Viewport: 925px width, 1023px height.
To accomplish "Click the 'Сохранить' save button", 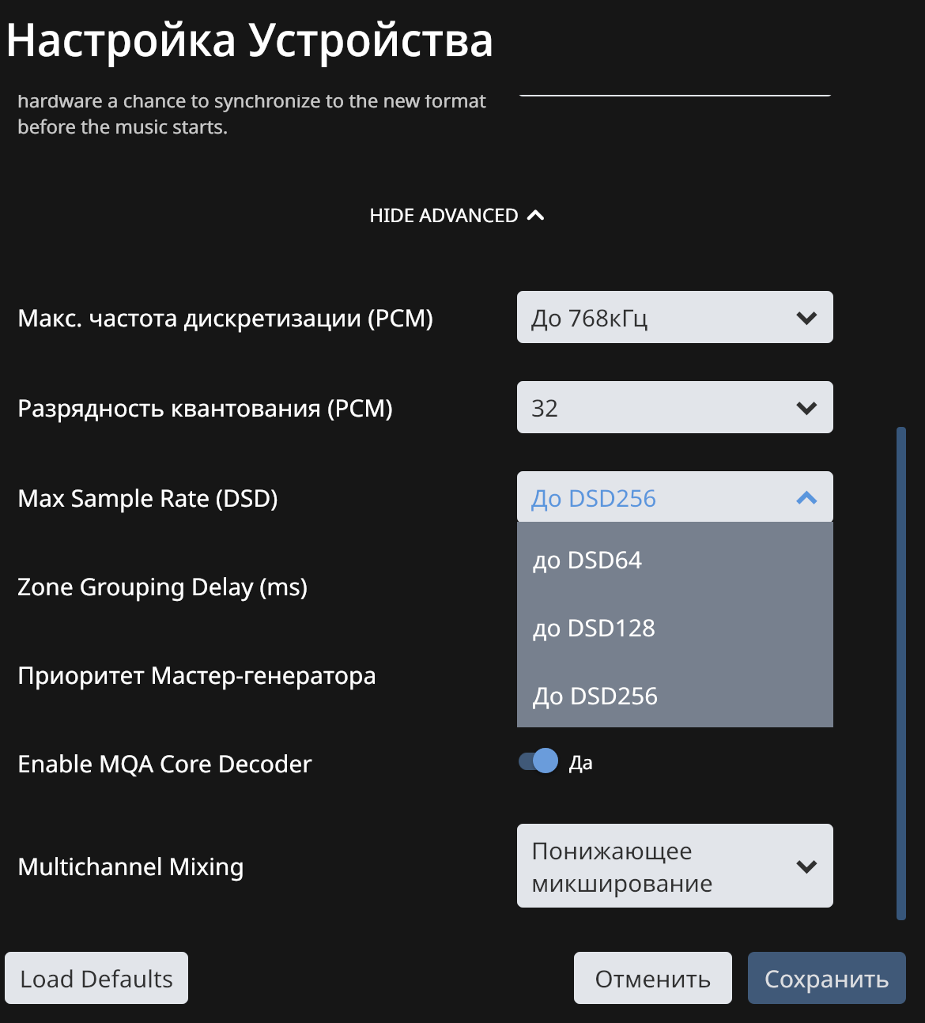I will (x=827, y=978).
